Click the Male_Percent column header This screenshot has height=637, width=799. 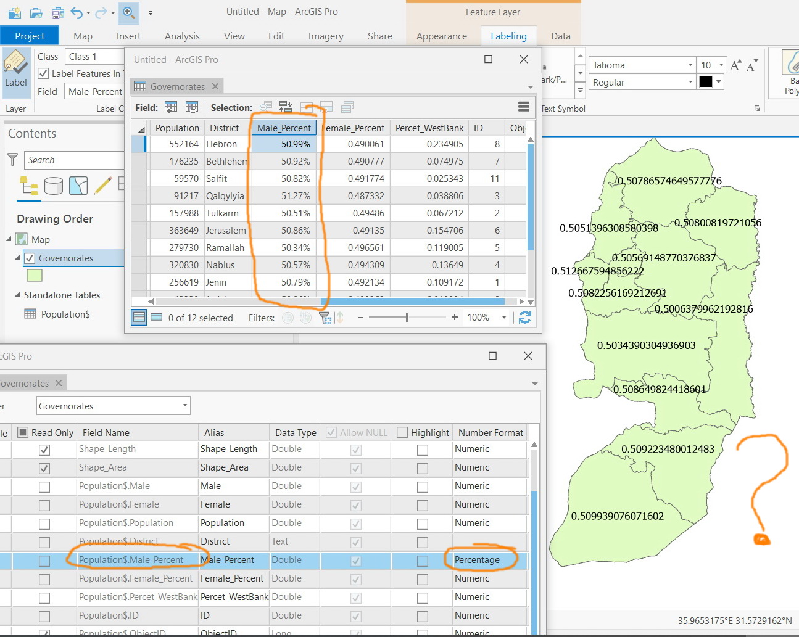(x=284, y=128)
